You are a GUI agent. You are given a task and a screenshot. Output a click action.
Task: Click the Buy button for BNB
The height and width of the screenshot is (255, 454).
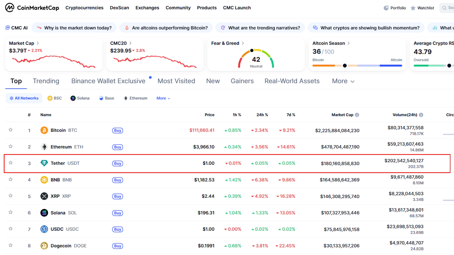(x=118, y=180)
